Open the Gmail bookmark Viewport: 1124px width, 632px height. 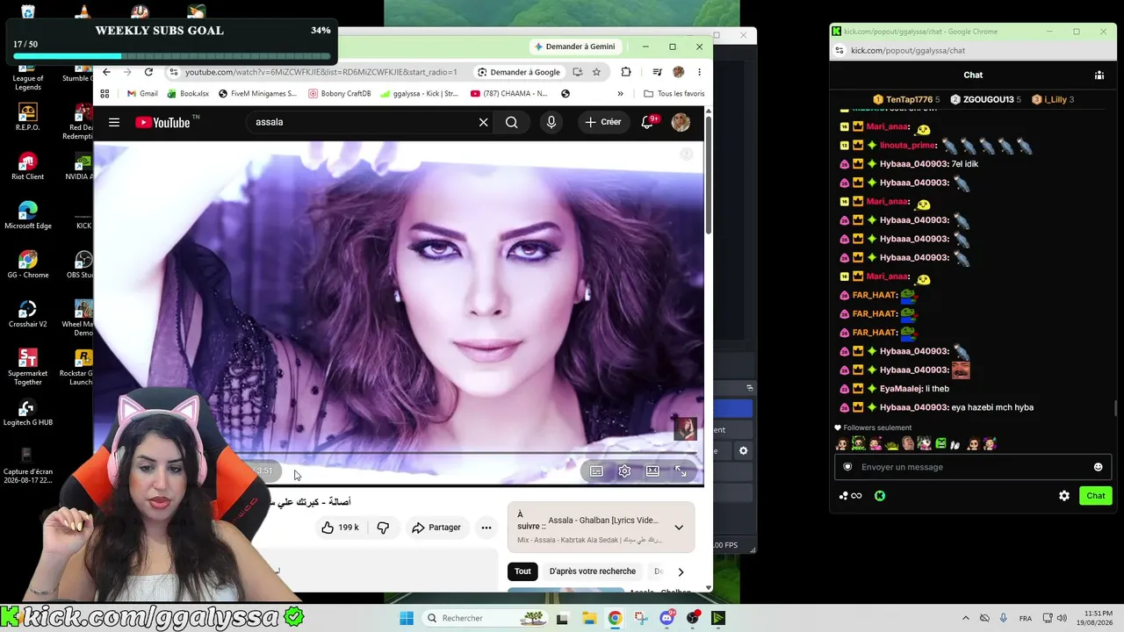(142, 94)
